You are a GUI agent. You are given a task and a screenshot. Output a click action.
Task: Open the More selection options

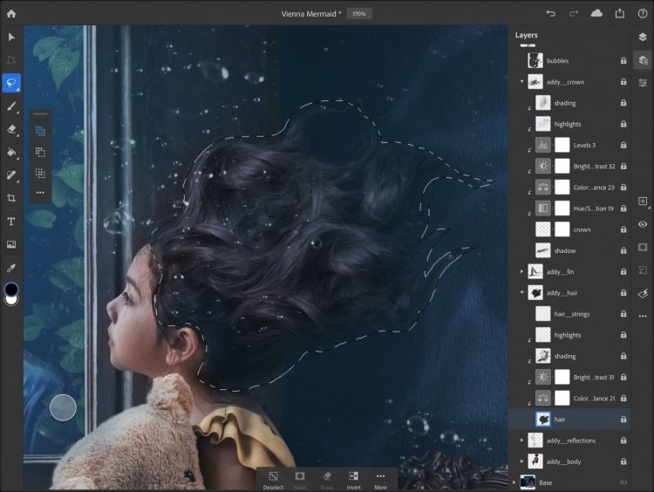[380, 480]
